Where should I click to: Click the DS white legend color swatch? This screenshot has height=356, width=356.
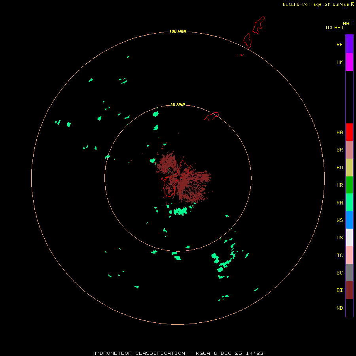pos(349,237)
